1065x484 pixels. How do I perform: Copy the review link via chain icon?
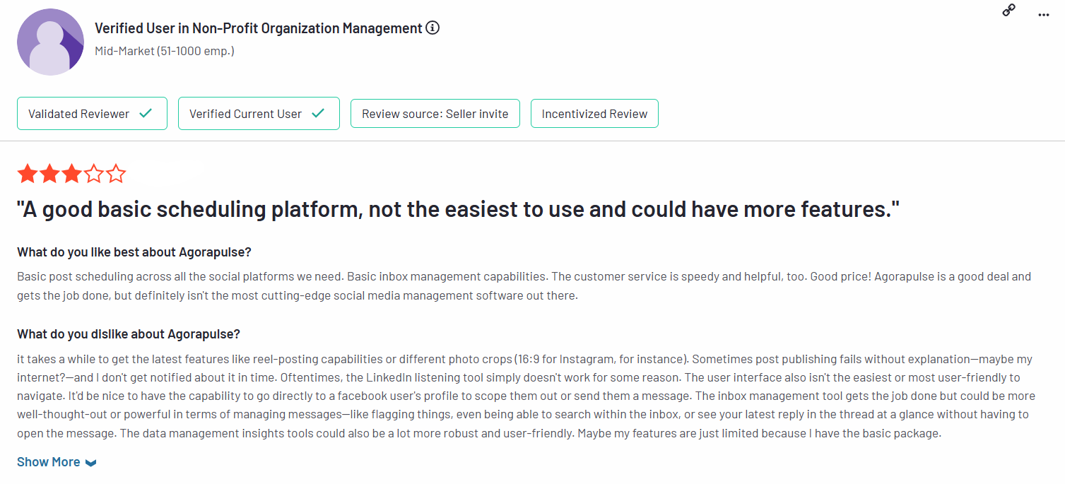[1009, 11]
